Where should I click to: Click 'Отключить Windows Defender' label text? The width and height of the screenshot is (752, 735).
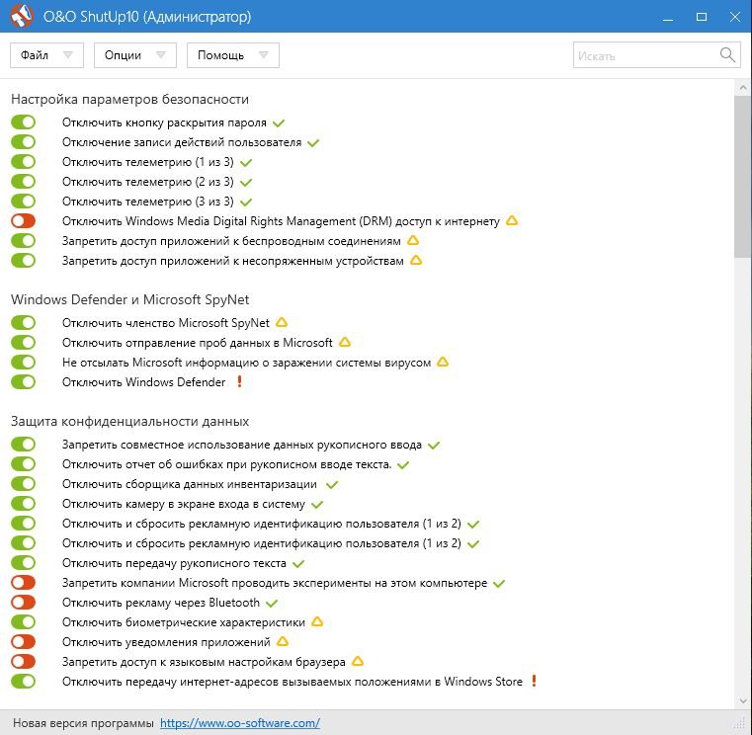click(x=144, y=382)
